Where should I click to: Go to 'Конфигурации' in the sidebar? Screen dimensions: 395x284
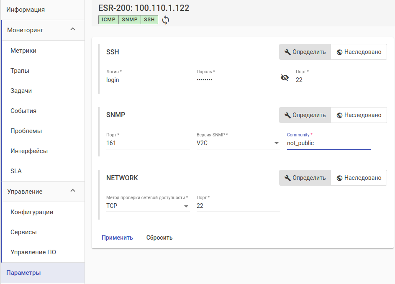[x=32, y=212]
